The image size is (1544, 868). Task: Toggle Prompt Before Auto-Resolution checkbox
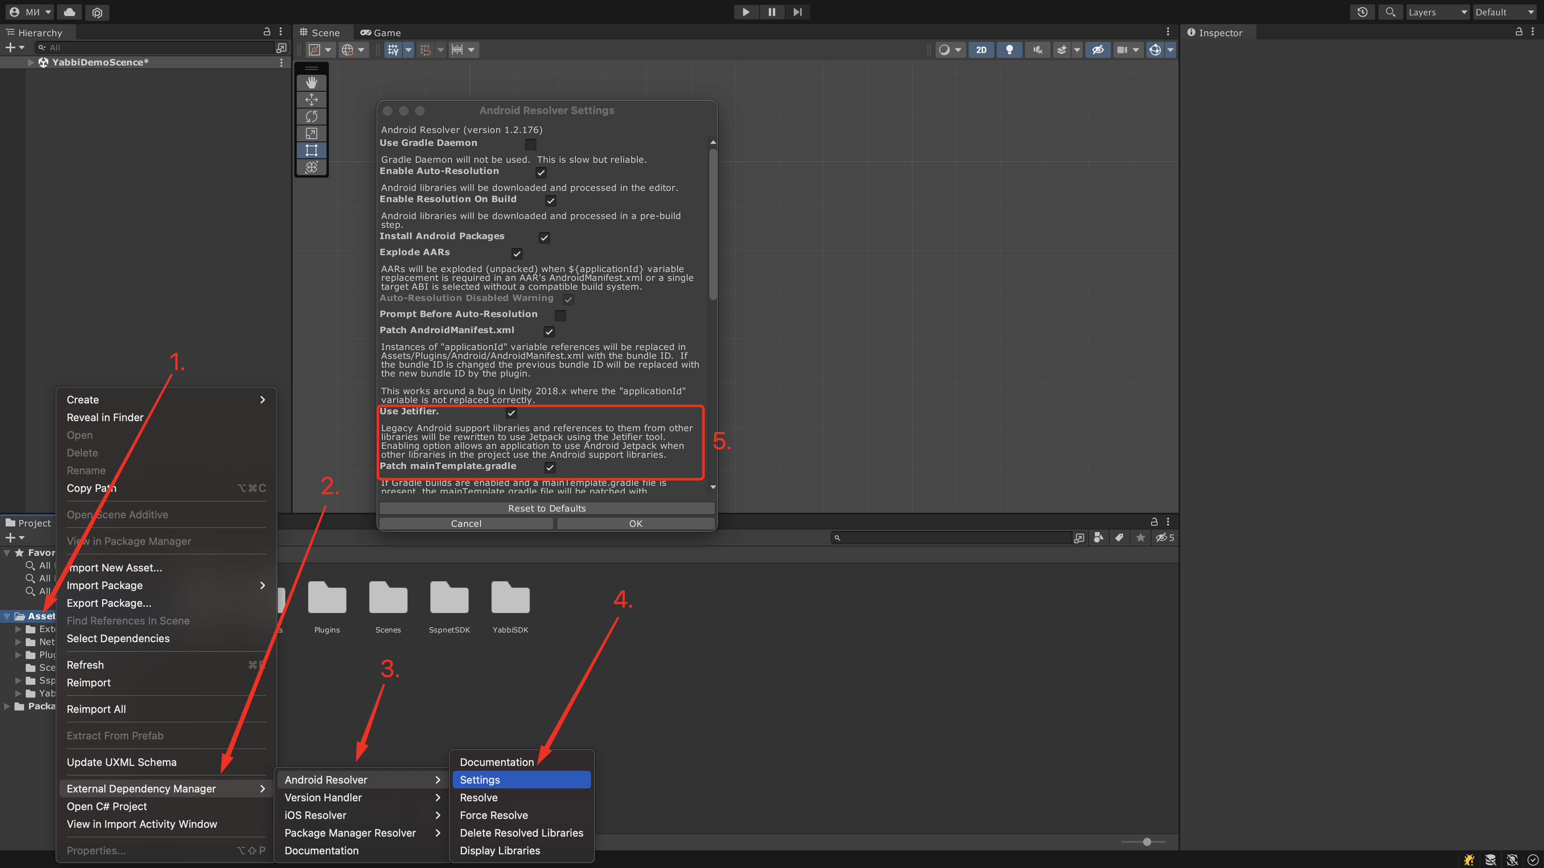(561, 316)
